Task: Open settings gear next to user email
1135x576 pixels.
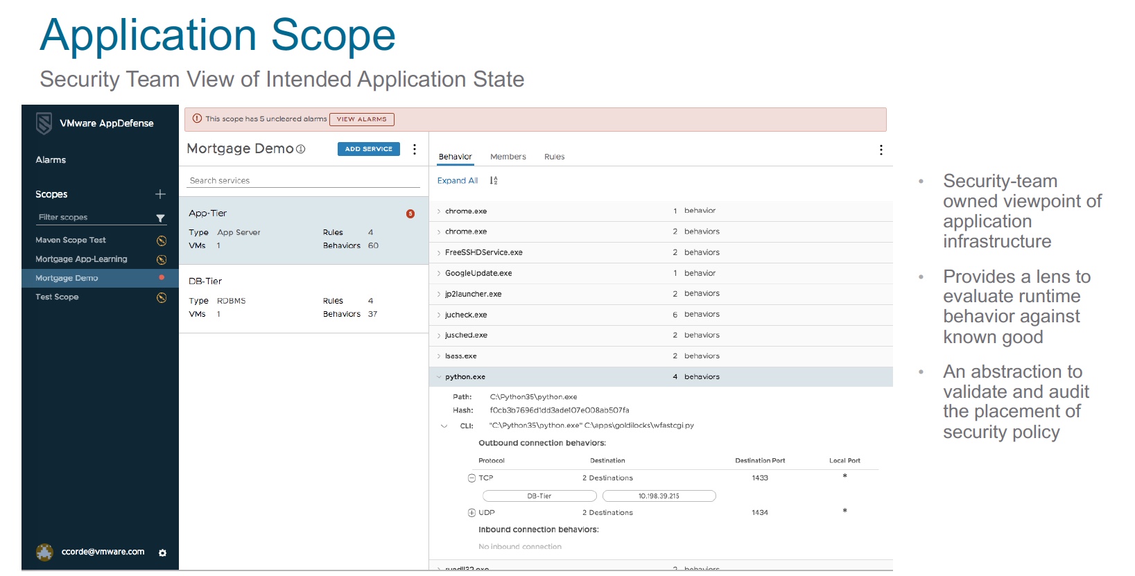Action: point(162,552)
